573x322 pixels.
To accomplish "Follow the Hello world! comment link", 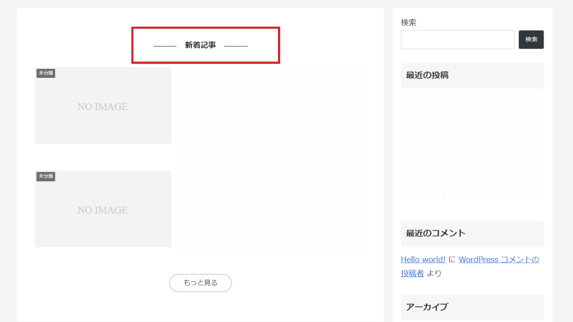I will click(x=423, y=259).
